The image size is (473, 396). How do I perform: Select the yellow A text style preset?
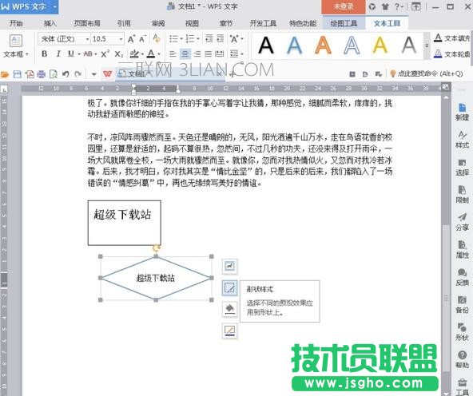coord(380,46)
